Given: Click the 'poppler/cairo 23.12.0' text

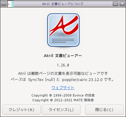Looking at the screenshot, I should (82, 80).
